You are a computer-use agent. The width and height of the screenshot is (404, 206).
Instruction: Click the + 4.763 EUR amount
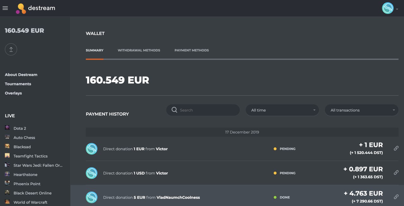tap(363, 194)
